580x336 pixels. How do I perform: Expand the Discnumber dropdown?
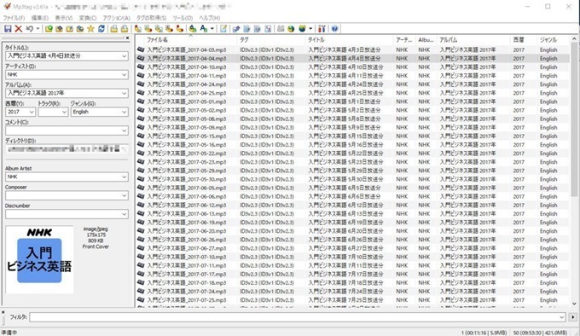125,214
